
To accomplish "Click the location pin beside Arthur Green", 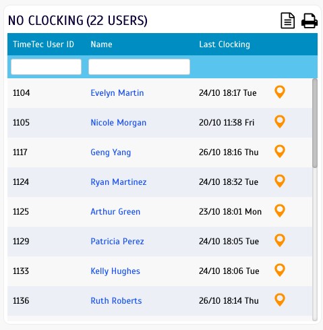I will coord(280,211).
